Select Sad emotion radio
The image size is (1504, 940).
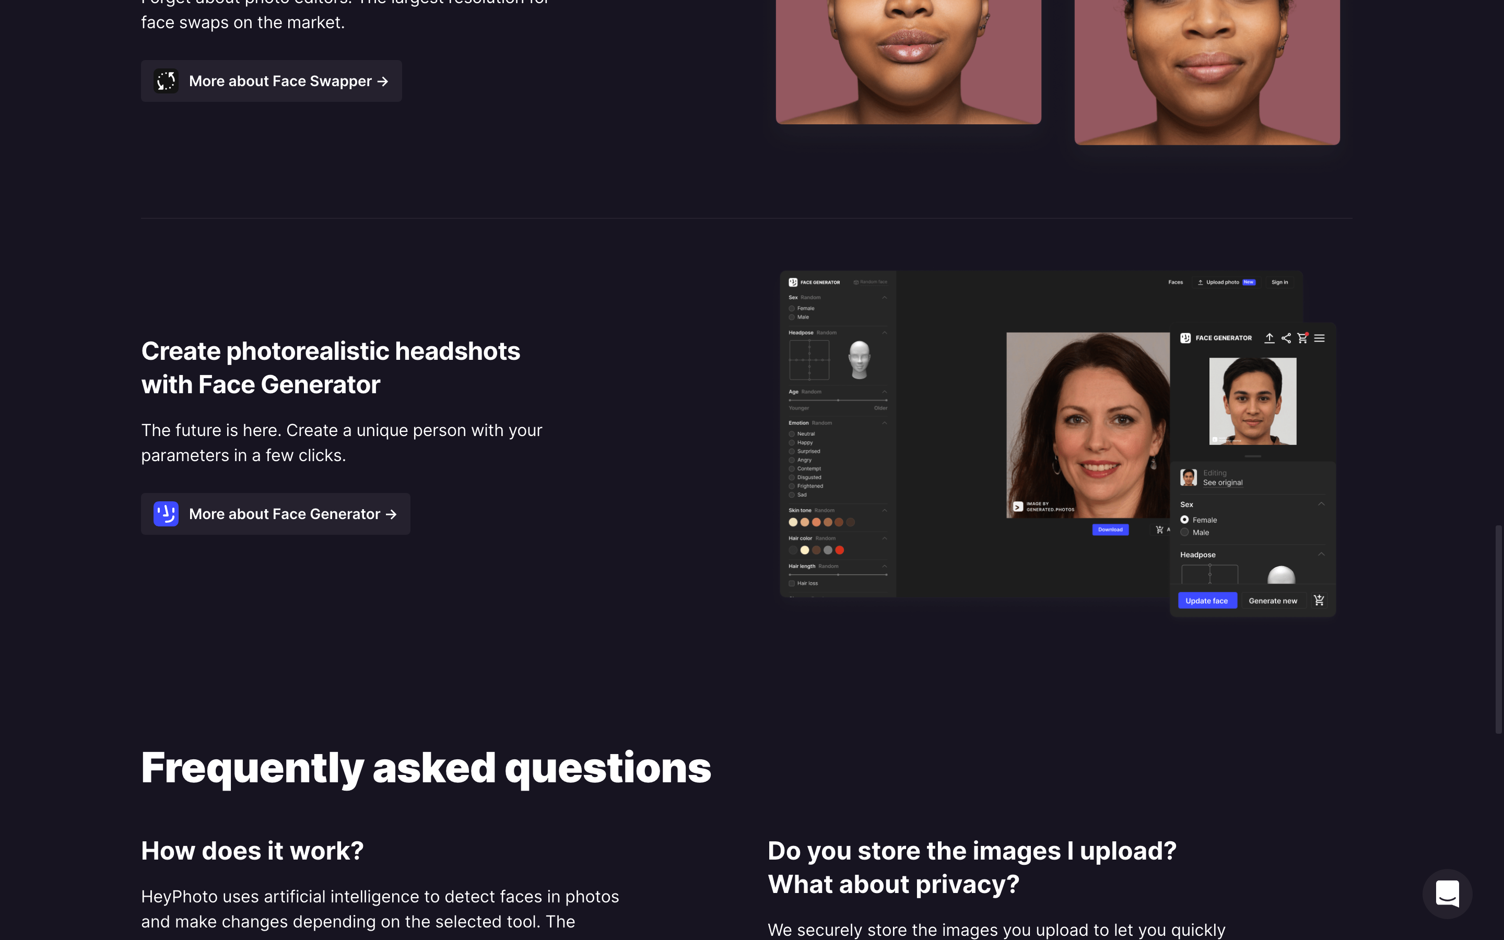792,495
